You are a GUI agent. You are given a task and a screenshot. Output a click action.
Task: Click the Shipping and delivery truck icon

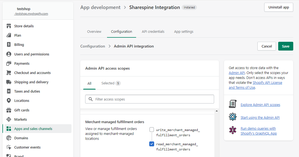9,82
